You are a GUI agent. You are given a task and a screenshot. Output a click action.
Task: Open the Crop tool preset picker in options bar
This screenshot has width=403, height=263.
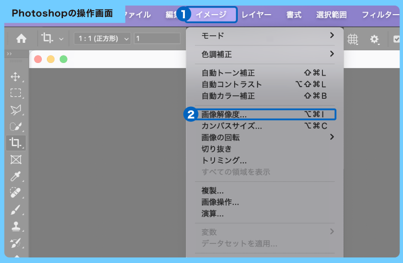[x=61, y=39]
